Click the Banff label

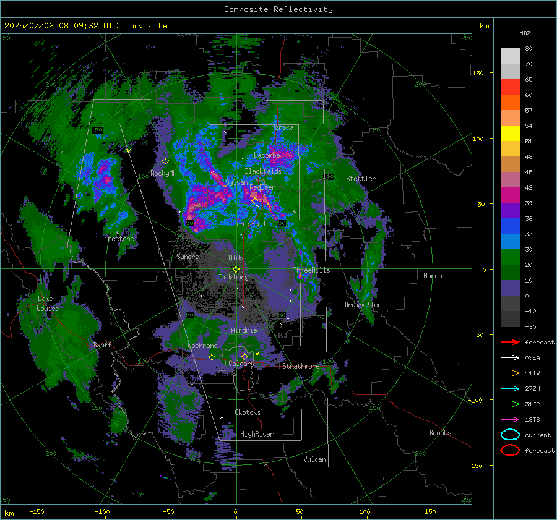point(102,344)
